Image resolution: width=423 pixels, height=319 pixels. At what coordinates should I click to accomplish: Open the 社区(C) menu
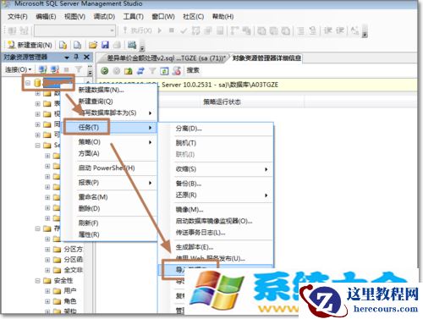193,17
